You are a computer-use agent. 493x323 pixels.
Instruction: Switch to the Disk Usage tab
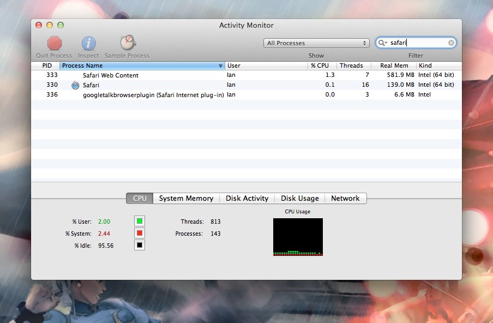(299, 198)
